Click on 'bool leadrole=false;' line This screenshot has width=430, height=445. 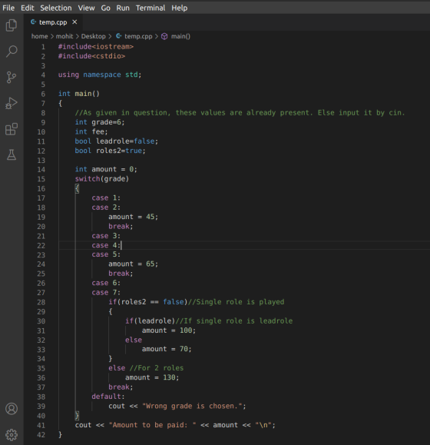[x=117, y=141]
